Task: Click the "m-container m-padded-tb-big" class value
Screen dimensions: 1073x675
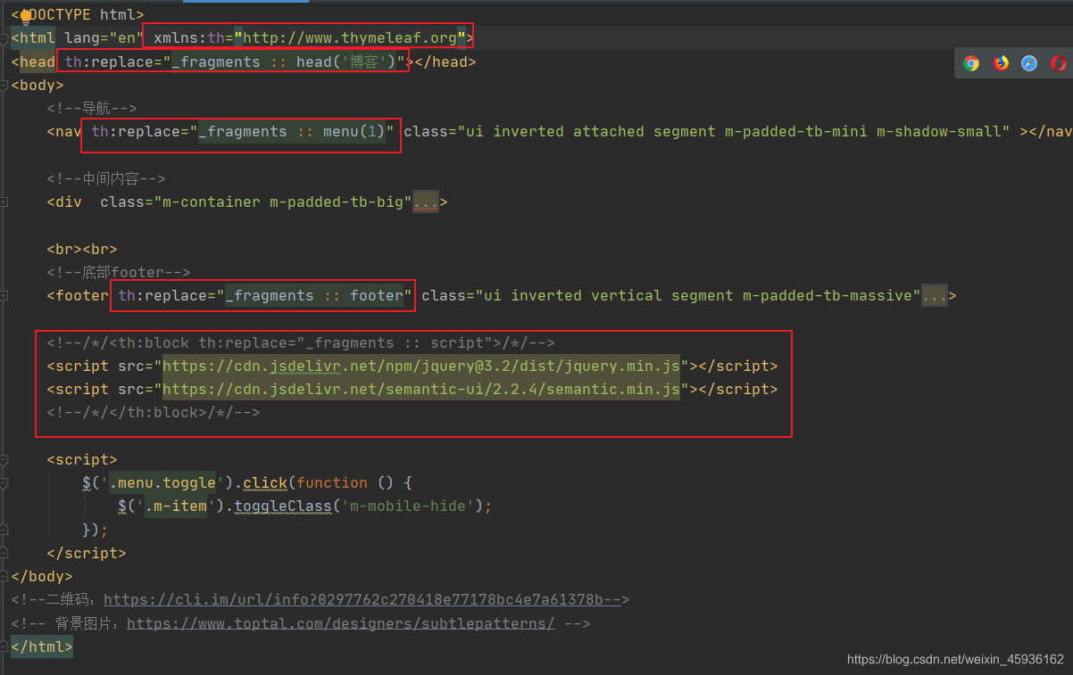Action: coord(283,202)
